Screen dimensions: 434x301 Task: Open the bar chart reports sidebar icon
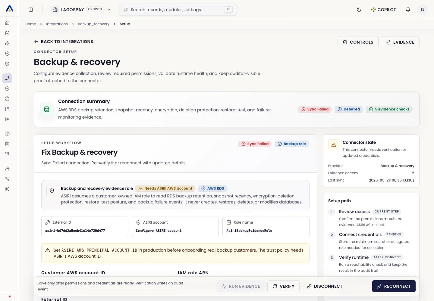pyautogui.click(x=7, y=119)
